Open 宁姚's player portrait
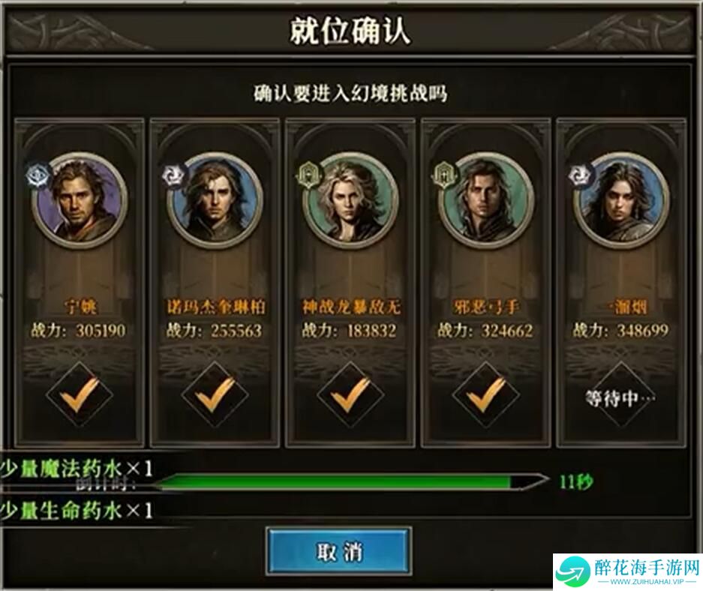This screenshot has width=703, height=591. pyautogui.click(x=80, y=200)
